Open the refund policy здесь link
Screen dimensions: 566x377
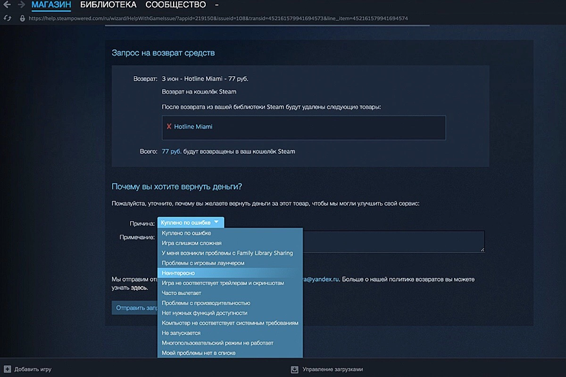139,287
